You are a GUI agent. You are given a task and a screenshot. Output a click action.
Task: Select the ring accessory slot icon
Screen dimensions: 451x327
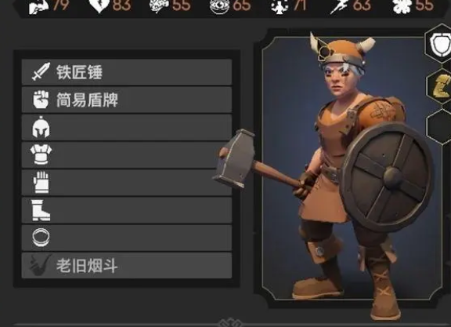41,238
